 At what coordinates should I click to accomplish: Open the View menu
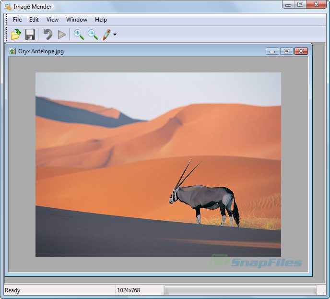52,20
